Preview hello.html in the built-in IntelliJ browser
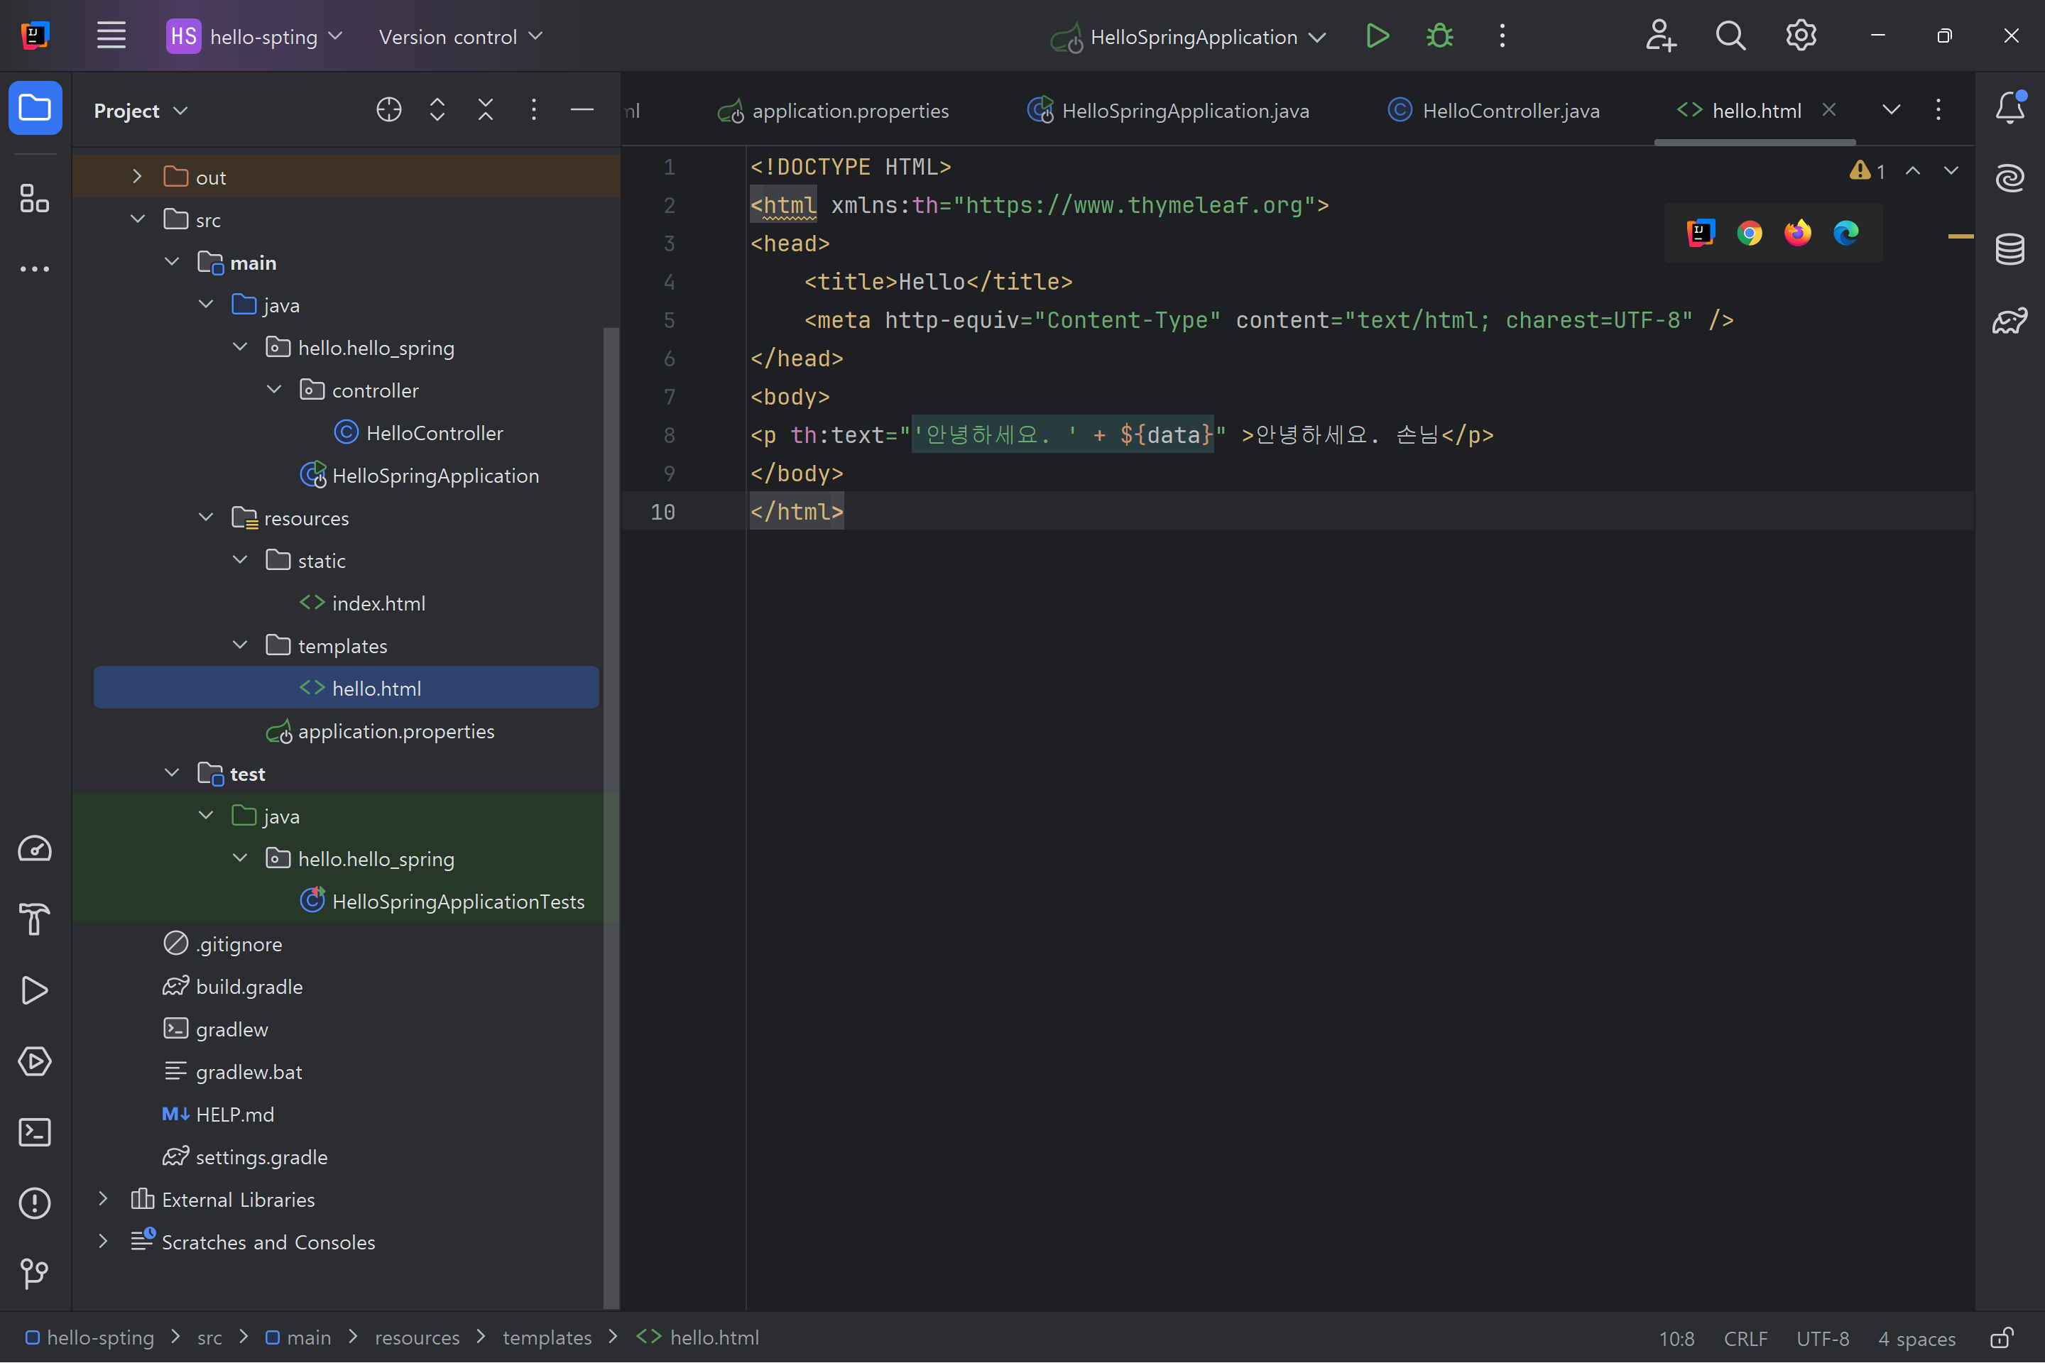Viewport: 2045px width, 1363px height. pyautogui.click(x=1700, y=233)
